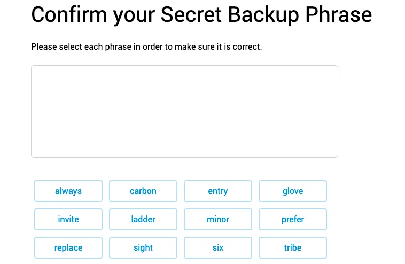Tap the word button between 'invite' and 'minor'
The image size is (405, 264).
click(x=143, y=219)
